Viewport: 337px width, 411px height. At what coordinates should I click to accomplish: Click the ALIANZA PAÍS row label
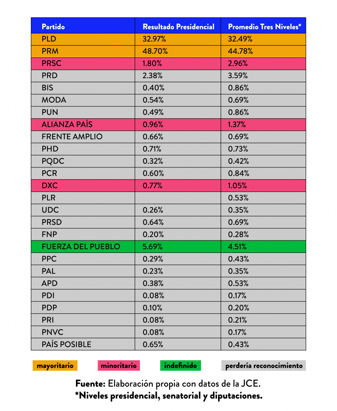click(67, 124)
